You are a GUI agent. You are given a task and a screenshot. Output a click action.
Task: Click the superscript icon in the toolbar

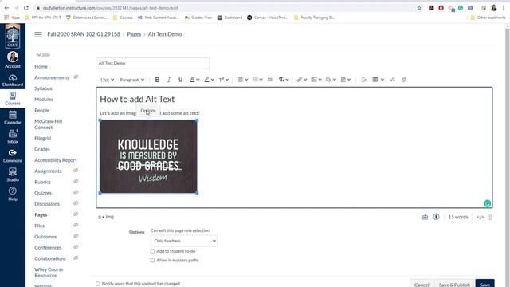(x=222, y=80)
